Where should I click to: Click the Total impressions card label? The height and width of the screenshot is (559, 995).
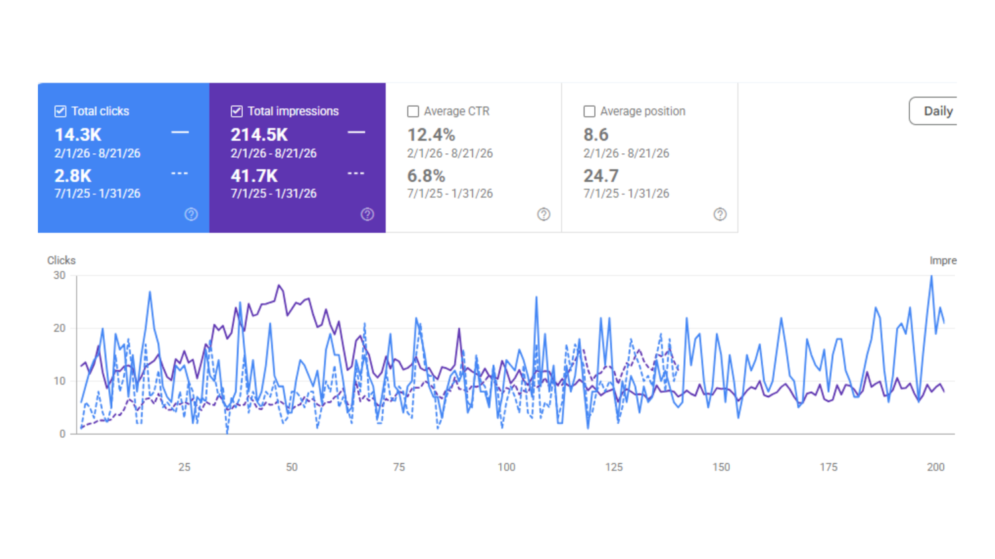coord(293,111)
